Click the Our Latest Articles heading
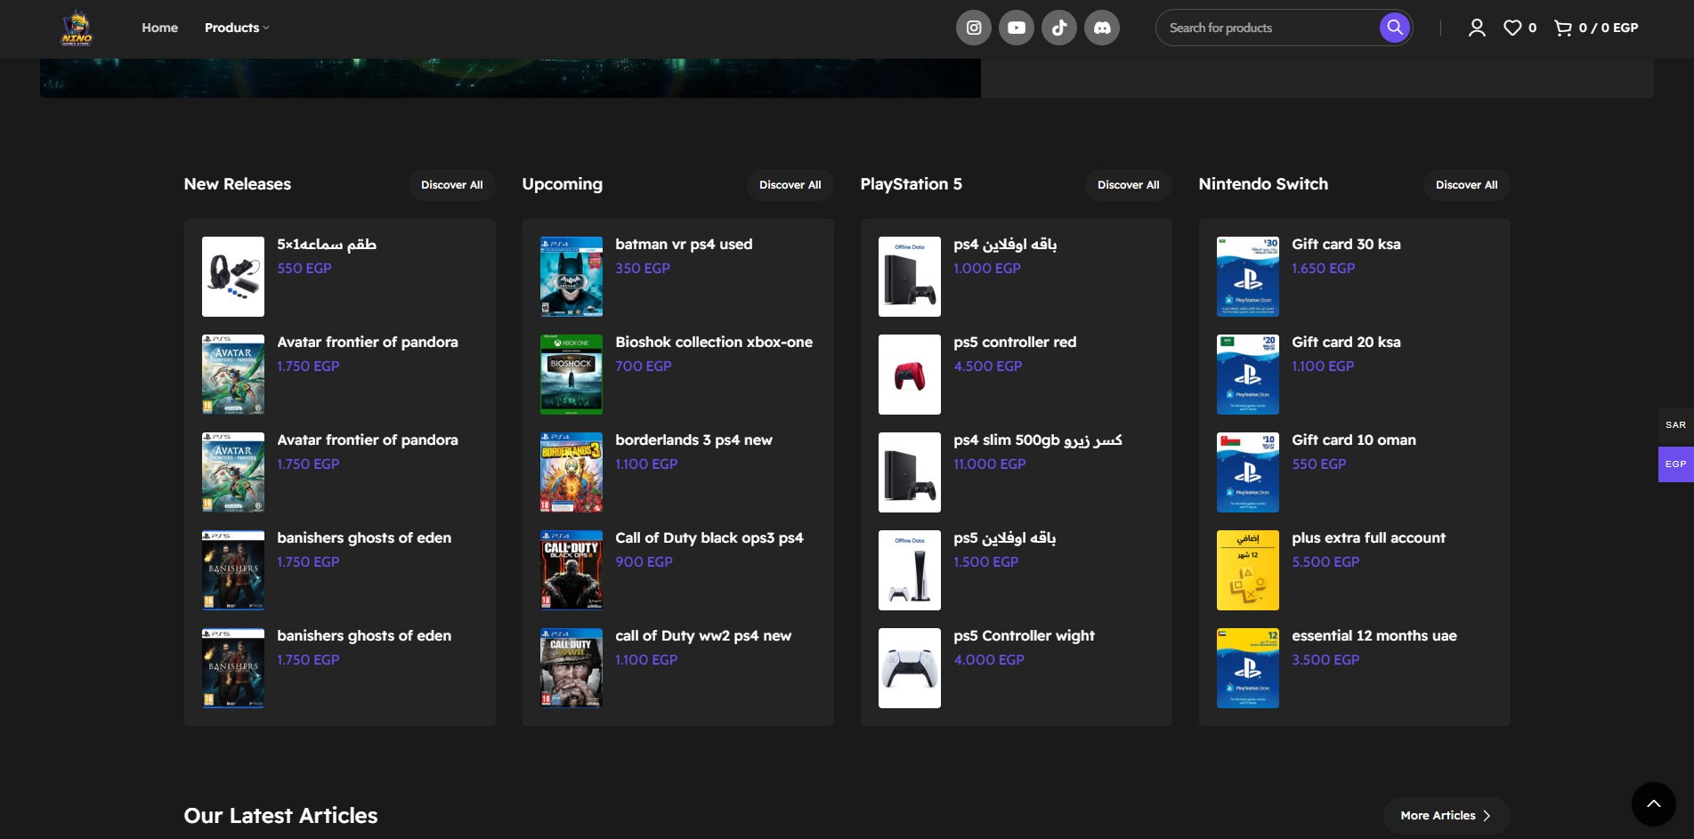This screenshot has width=1694, height=839. [x=280, y=816]
